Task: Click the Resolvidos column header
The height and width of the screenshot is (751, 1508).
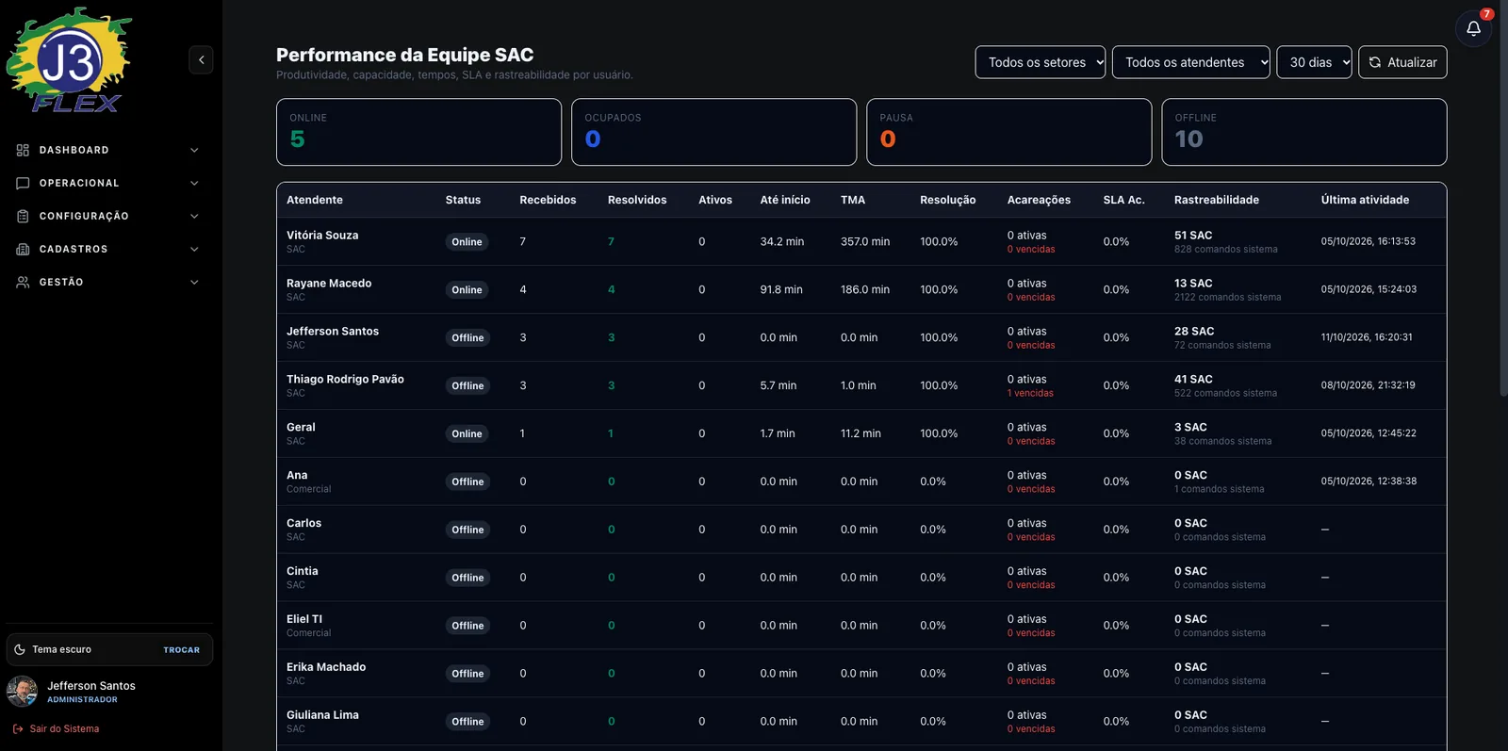Action: pyautogui.click(x=637, y=200)
